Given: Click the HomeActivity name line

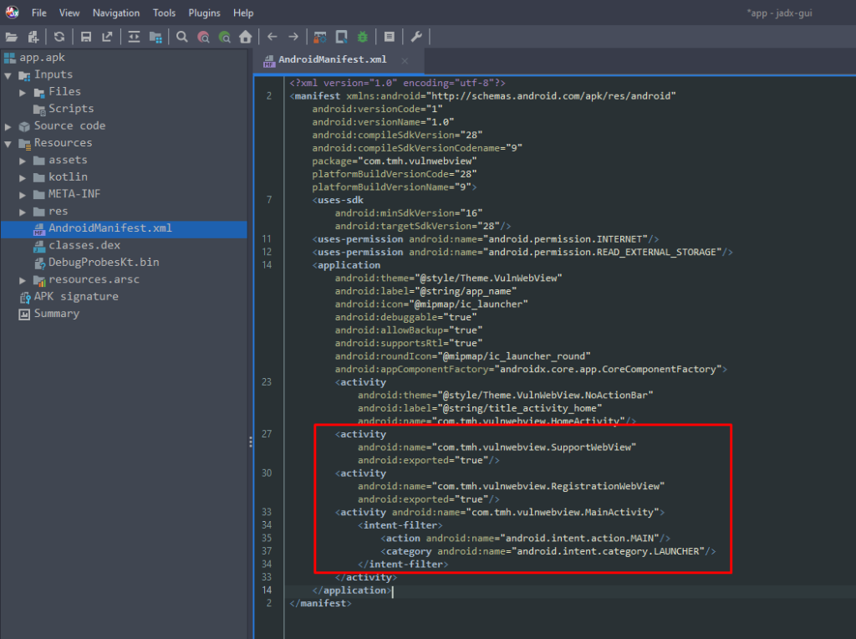Looking at the screenshot, I should tap(497, 421).
